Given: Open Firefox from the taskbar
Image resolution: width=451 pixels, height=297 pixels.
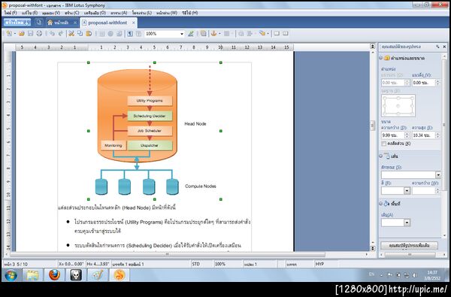Looking at the screenshot, I should [54, 275].
